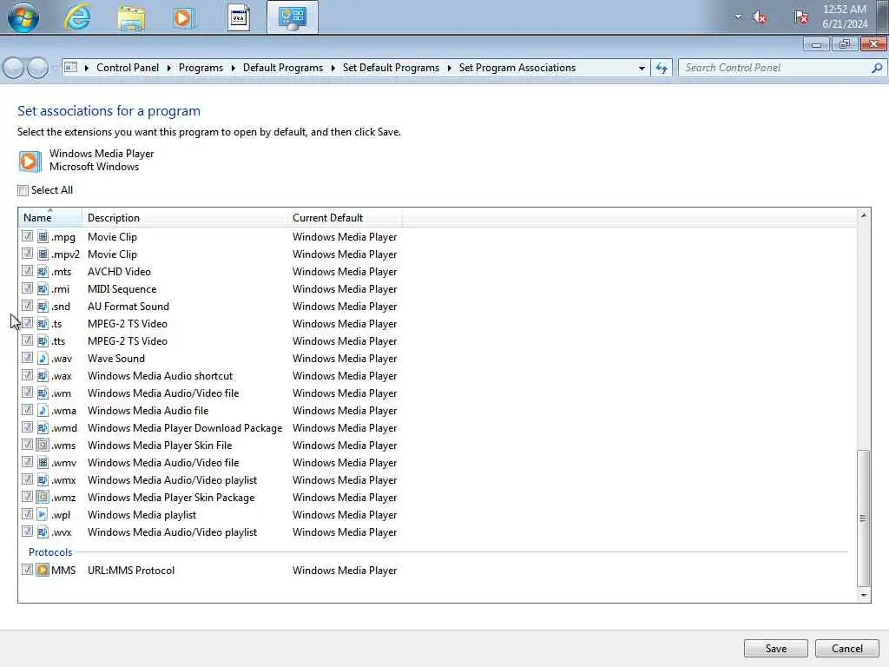Select the Wave Sound description text

pos(116,359)
